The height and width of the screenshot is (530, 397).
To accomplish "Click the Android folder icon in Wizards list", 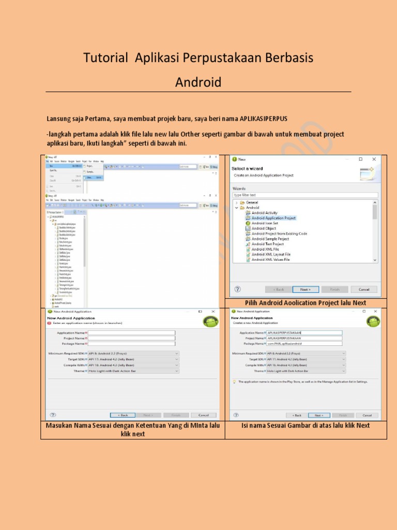I will tap(242, 208).
